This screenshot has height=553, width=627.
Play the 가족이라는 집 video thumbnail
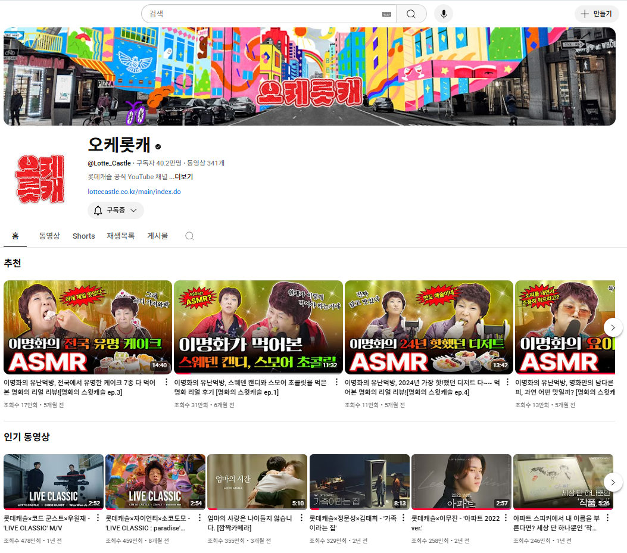[360, 482]
